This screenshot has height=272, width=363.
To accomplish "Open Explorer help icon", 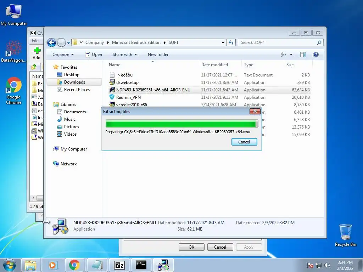I will click(x=316, y=55).
